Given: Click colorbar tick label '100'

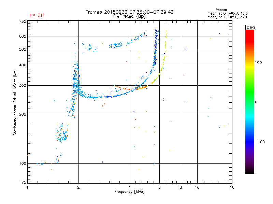Looking at the screenshot, I should 258,63.
